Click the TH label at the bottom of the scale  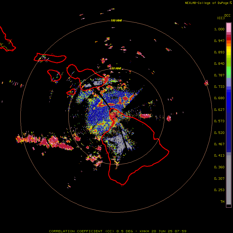click(222, 202)
